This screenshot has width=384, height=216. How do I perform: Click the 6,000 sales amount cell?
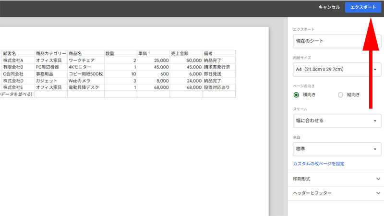tap(186, 74)
